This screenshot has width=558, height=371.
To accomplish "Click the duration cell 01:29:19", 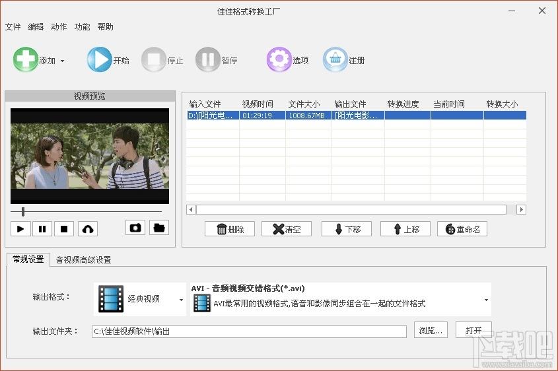I will [263, 116].
